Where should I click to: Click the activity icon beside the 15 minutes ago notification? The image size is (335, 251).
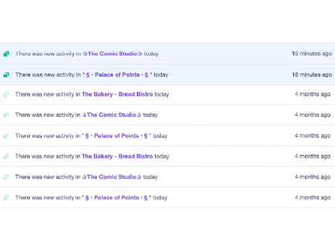click(x=6, y=54)
